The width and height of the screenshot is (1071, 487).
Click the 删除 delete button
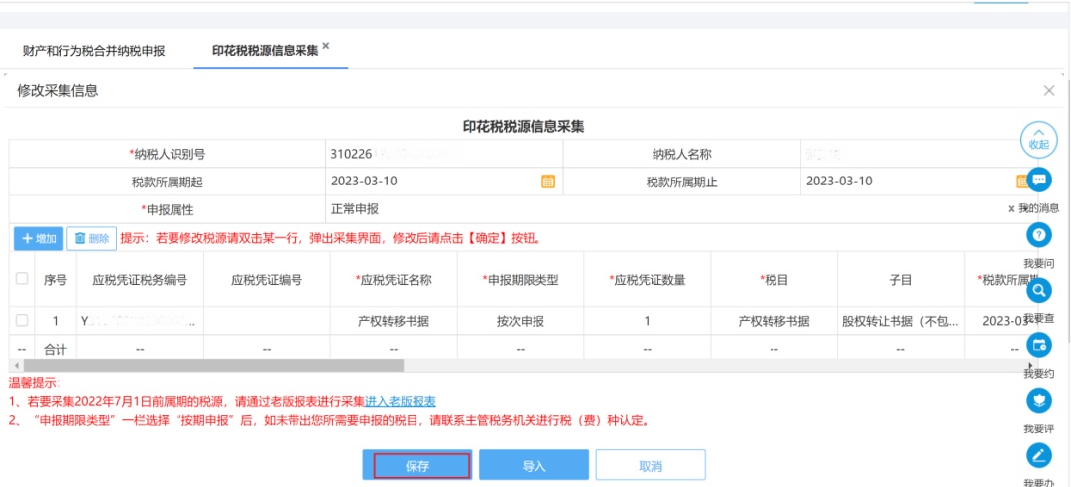91,239
